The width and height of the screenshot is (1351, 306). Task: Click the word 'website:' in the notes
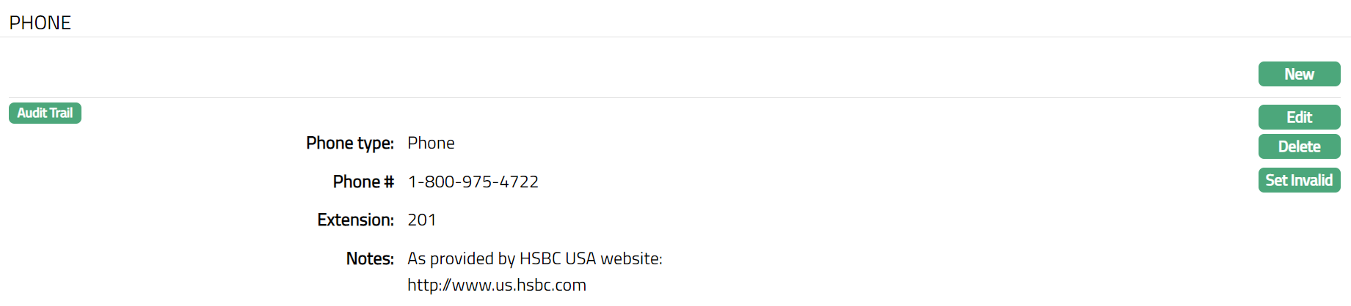tap(631, 258)
